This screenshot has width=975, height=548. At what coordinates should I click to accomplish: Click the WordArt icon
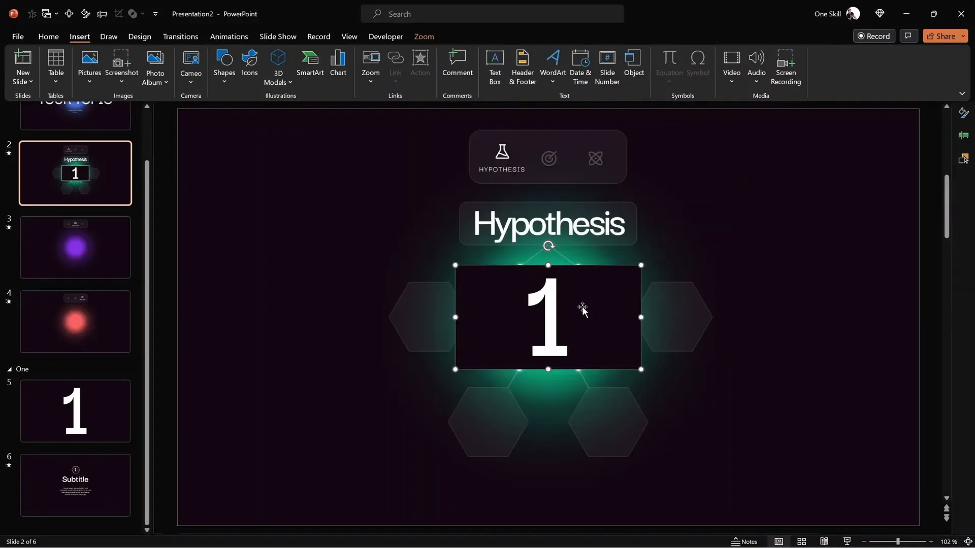click(553, 58)
